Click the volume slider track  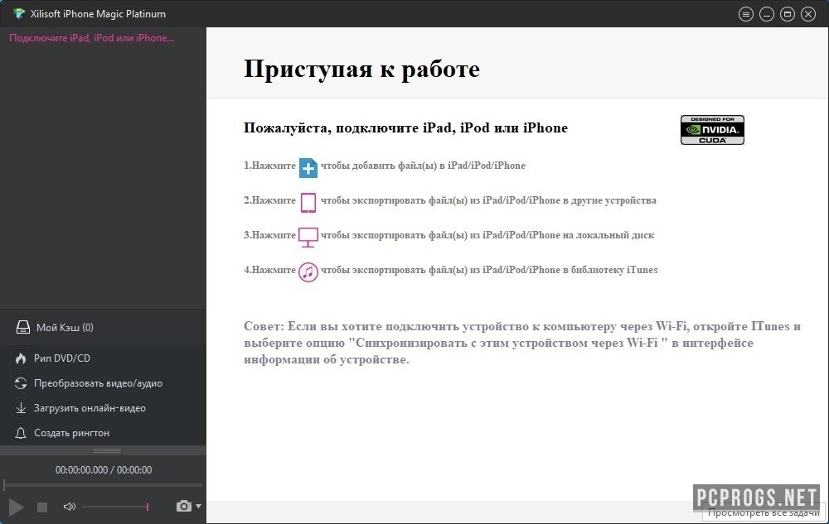point(114,507)
